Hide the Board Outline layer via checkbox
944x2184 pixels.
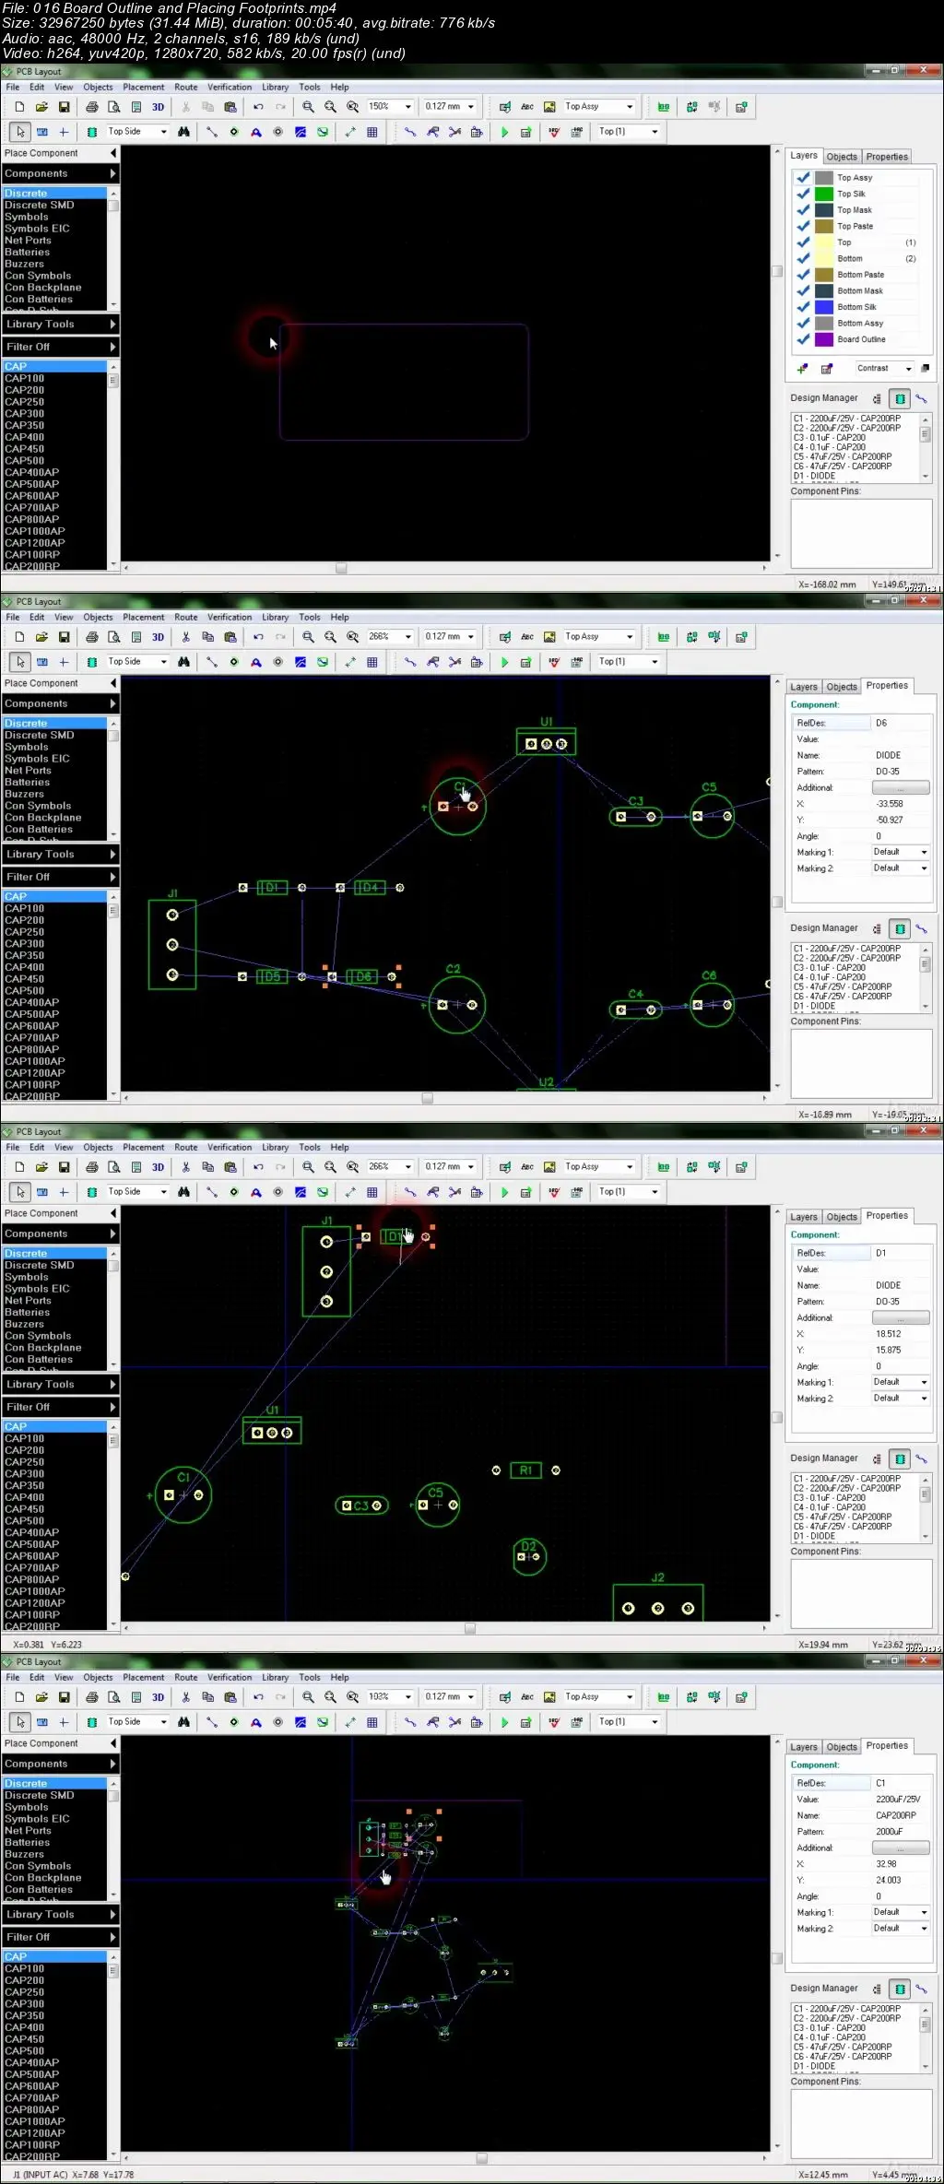pos(803,339)
